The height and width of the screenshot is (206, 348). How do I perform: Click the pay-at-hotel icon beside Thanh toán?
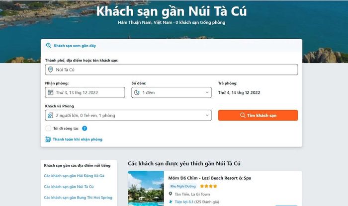(x=48, y=139)
